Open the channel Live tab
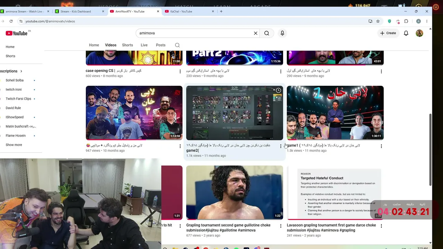 pos(144,45)
